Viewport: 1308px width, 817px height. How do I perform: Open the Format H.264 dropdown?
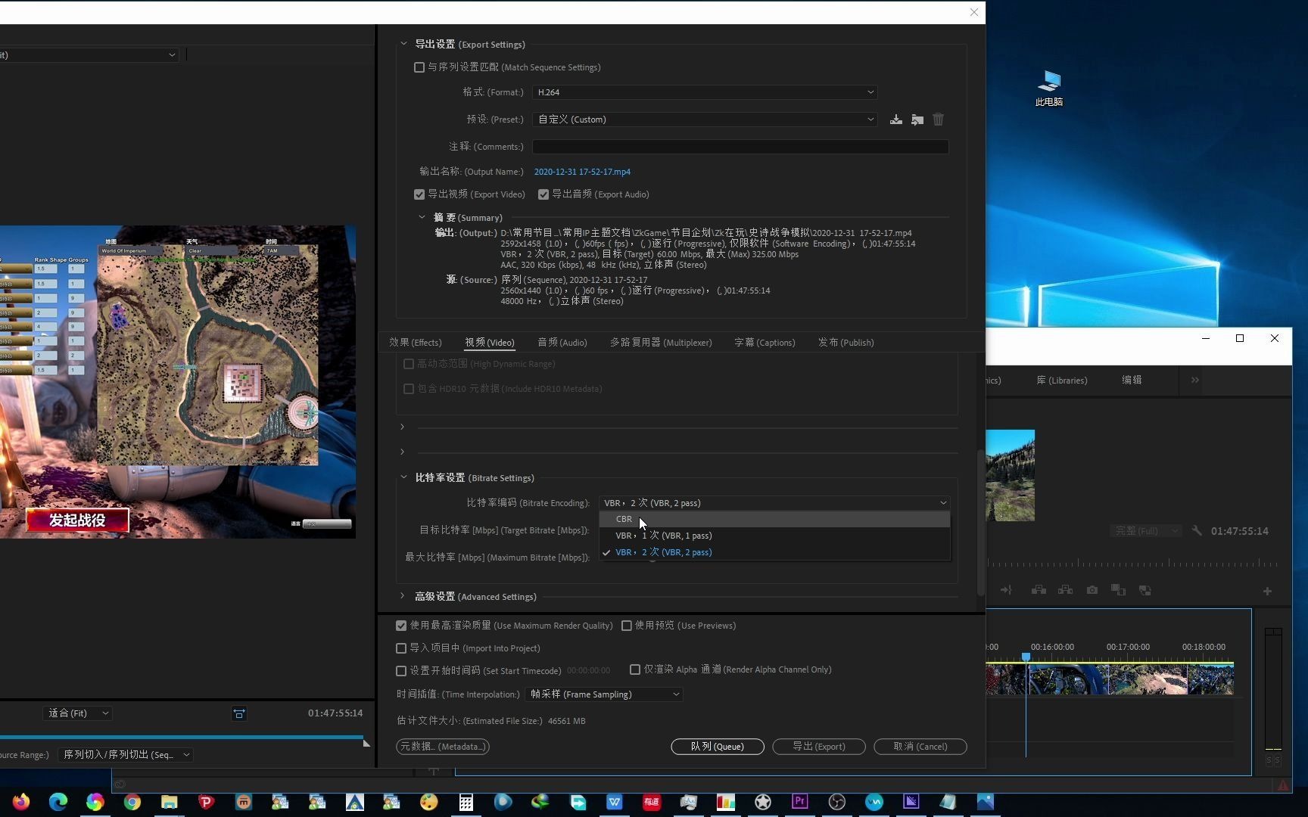point(705,92)
